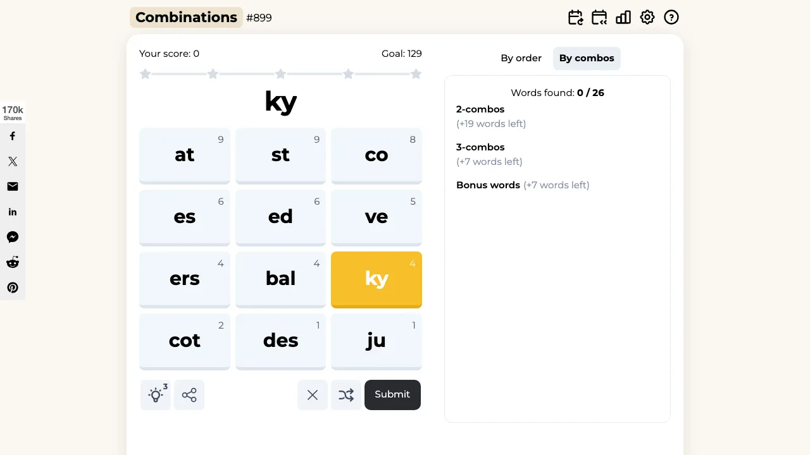810x455 pixels.
Task: Submit the current word
Action: point(392,395)
